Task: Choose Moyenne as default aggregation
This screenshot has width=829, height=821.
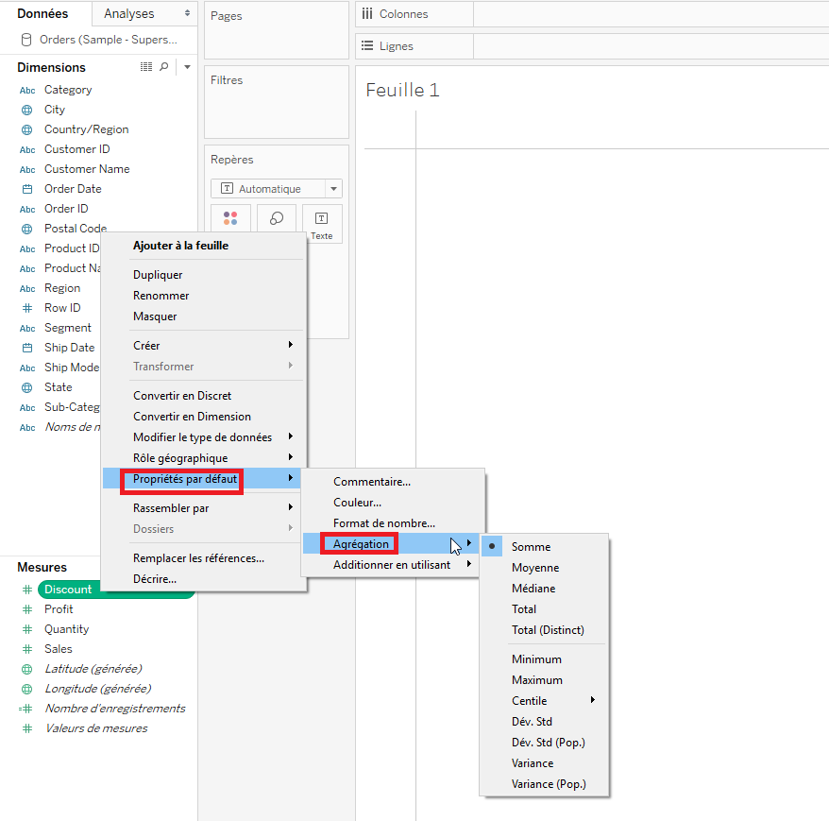Action: point(534,568)
